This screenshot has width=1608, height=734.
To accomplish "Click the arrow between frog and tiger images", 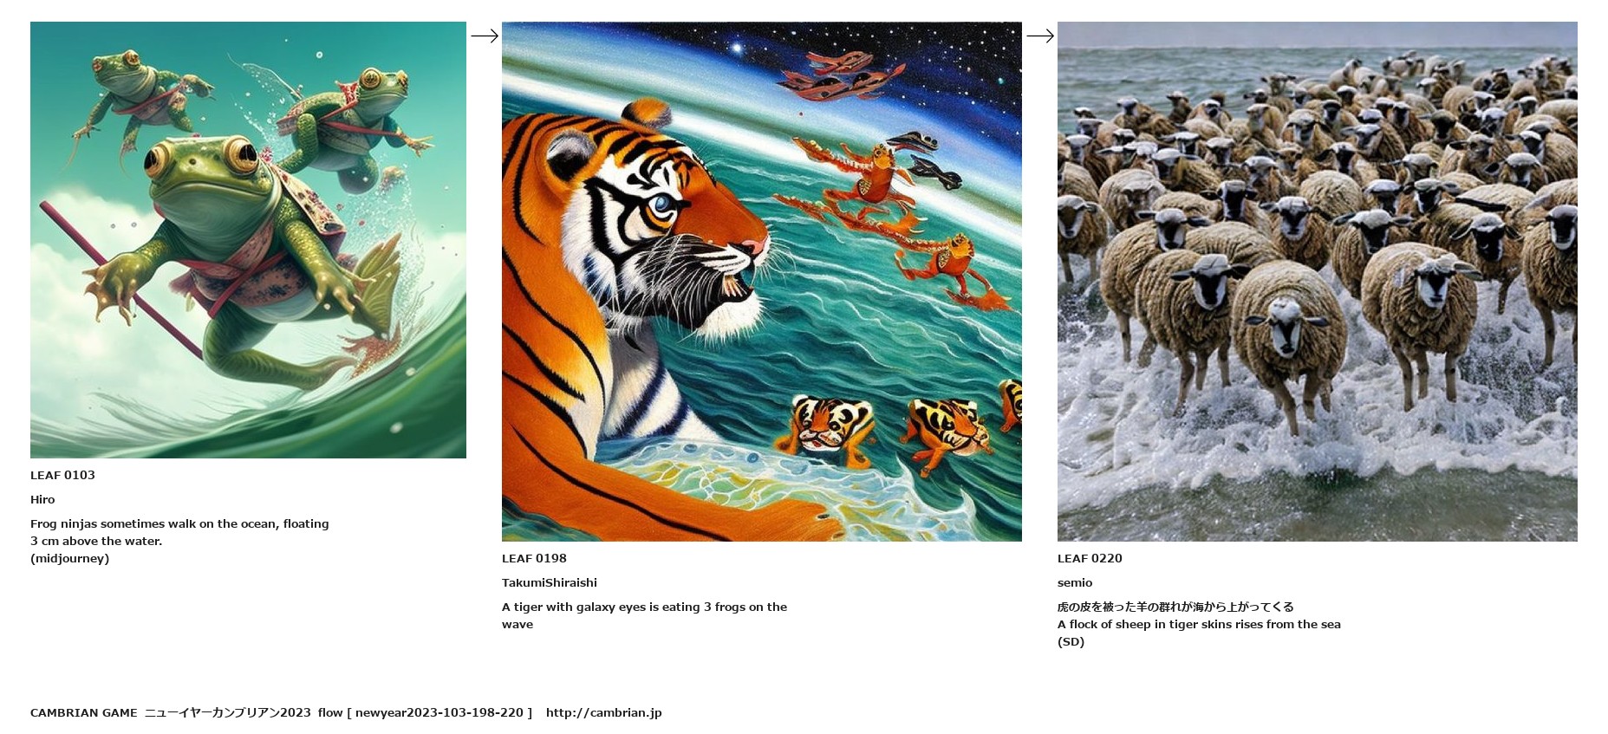I will (x=485, y=36).
